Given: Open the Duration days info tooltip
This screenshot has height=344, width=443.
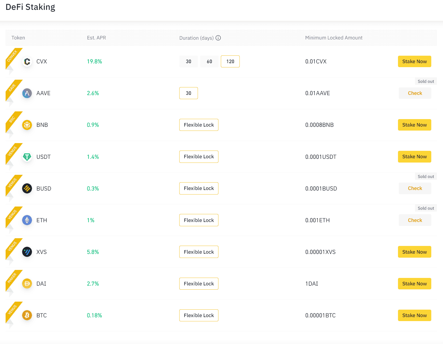Looking at the screenshot, I should coord(218,38).
